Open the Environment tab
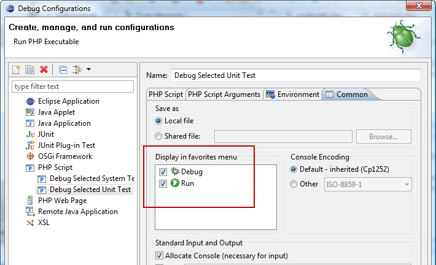The width and height of the screenshot is (436, 265). coord(294,94)
